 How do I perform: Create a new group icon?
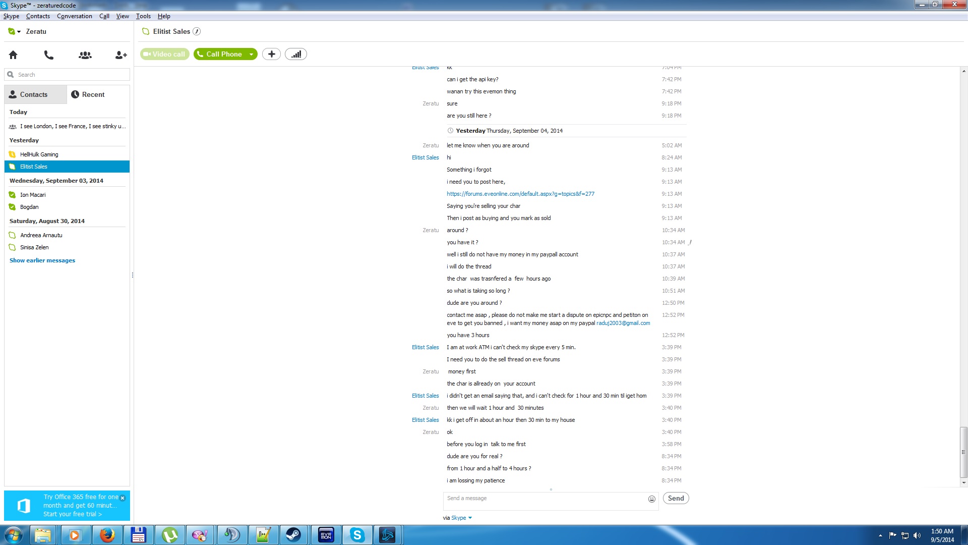pos(85,55)
